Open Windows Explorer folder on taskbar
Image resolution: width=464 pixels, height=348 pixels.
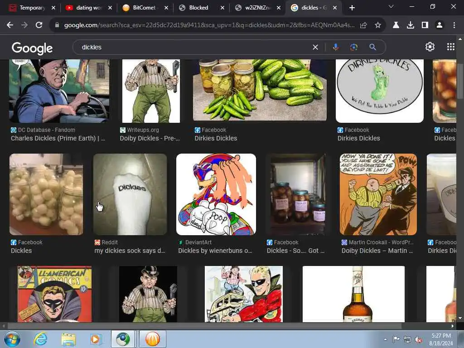pyautogui.click(x=68, y=339)
